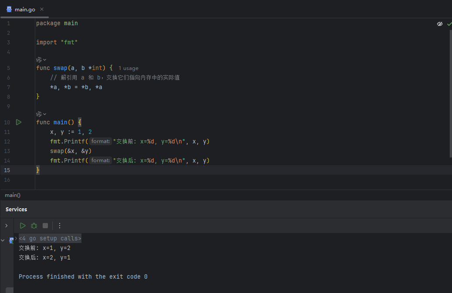Run main function from gutter icon

click(19, 122)
